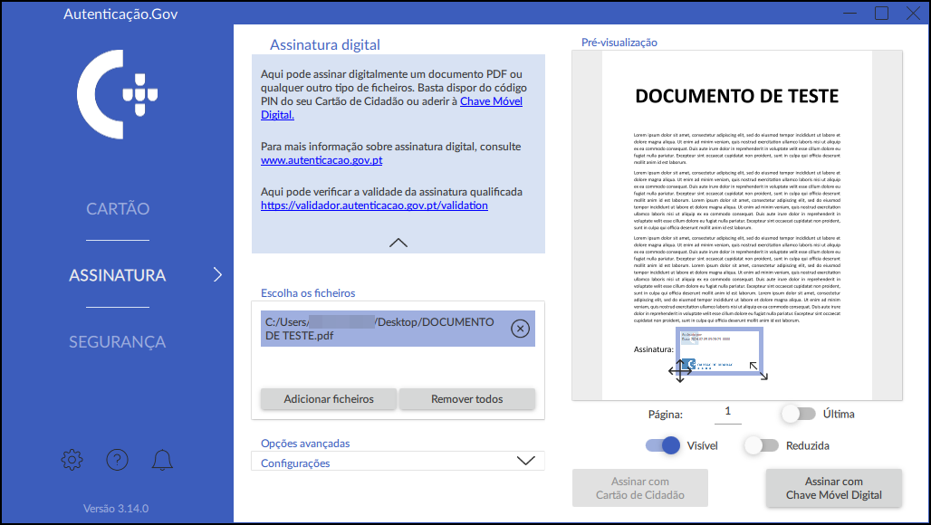Click the document preview page
The width and height of the screenshot is (931, 525).
(x=737, y=225)
